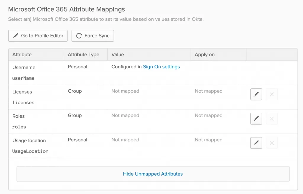Remove the Roles mapping X icon
The image size is (303, 194).
pyautogui.click(x=272, y=119)
